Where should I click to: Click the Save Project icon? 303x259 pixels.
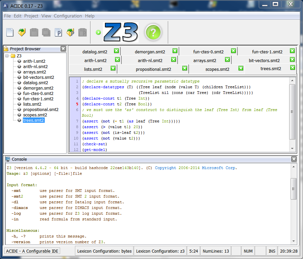point(82,32)
